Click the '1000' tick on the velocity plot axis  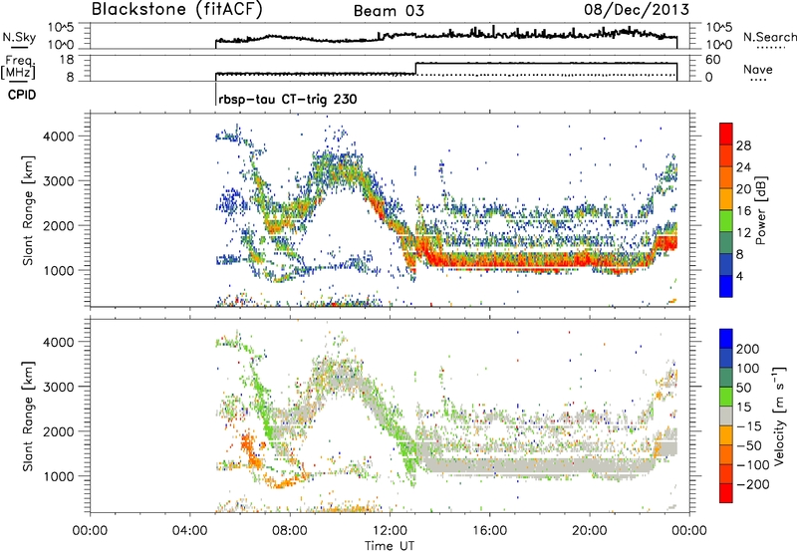[58, 476]
